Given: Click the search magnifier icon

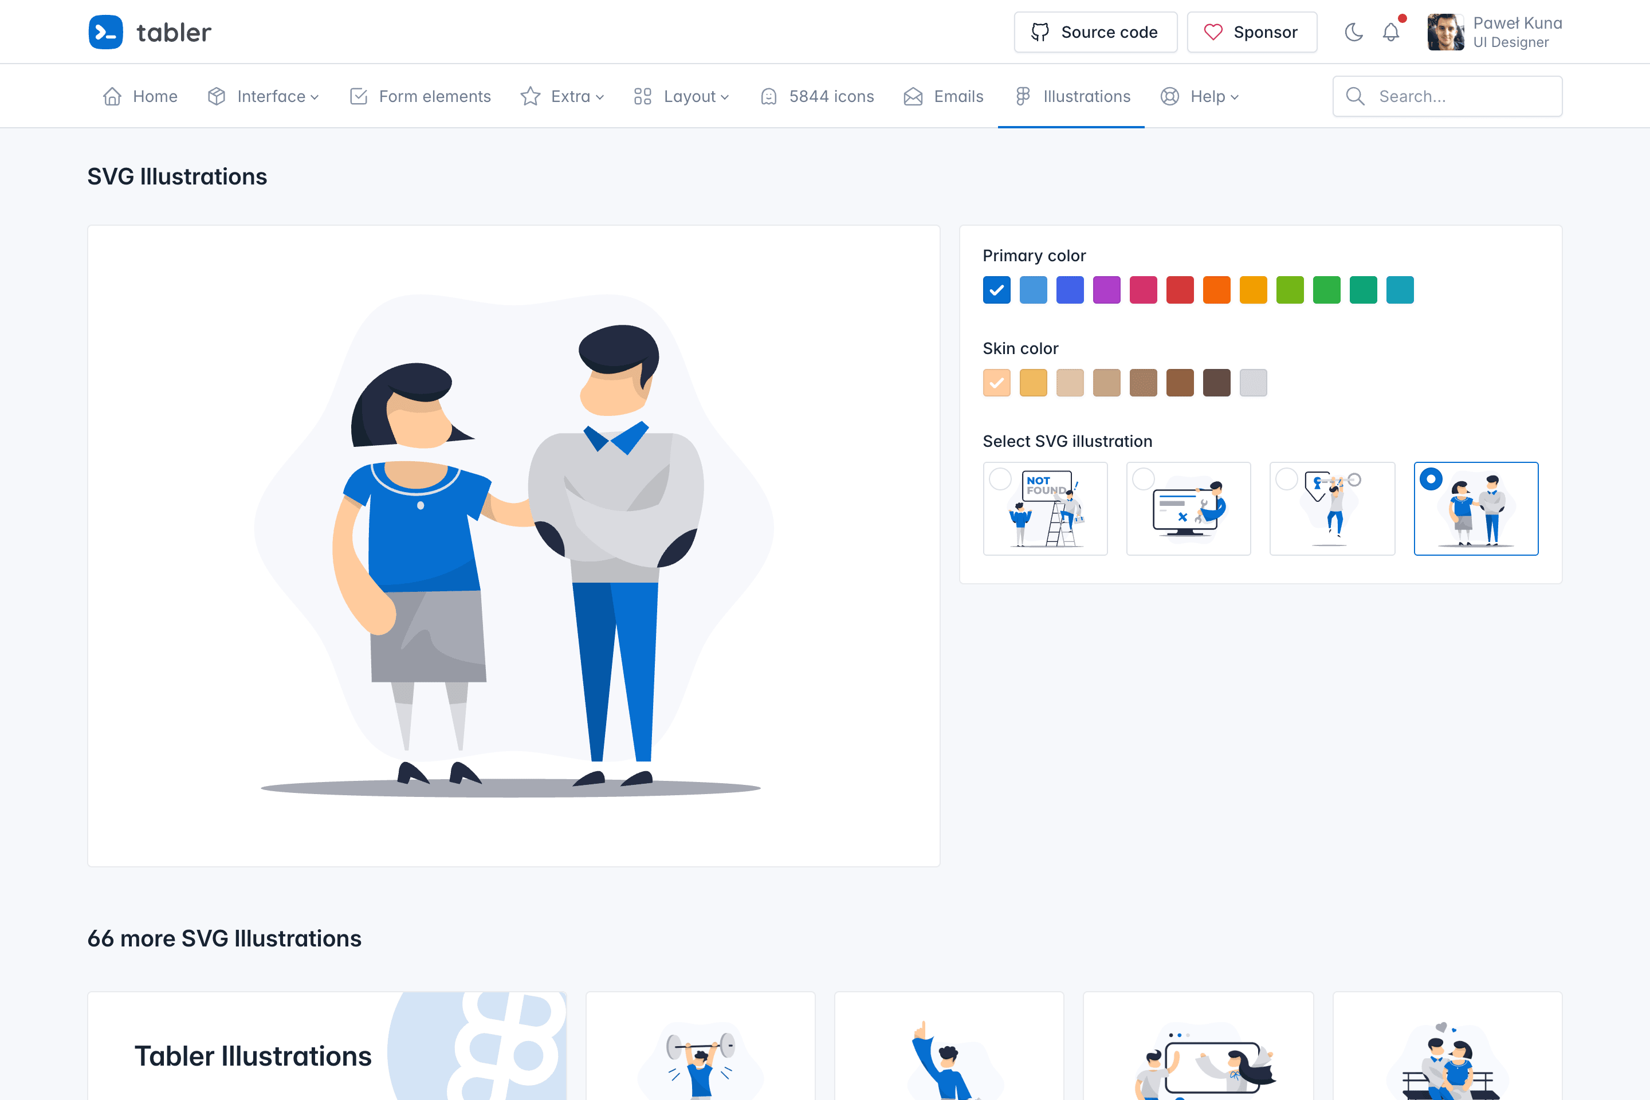Looking at the screenshot, I should 1356,96.
